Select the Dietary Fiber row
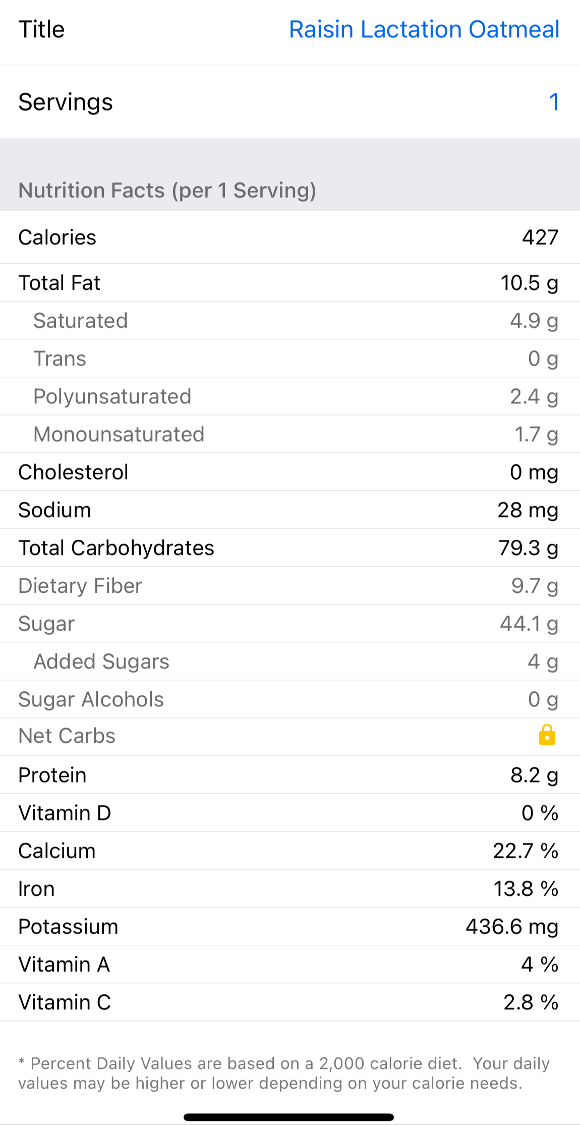The image size is (580, 1125). click(x=290, y=586)
